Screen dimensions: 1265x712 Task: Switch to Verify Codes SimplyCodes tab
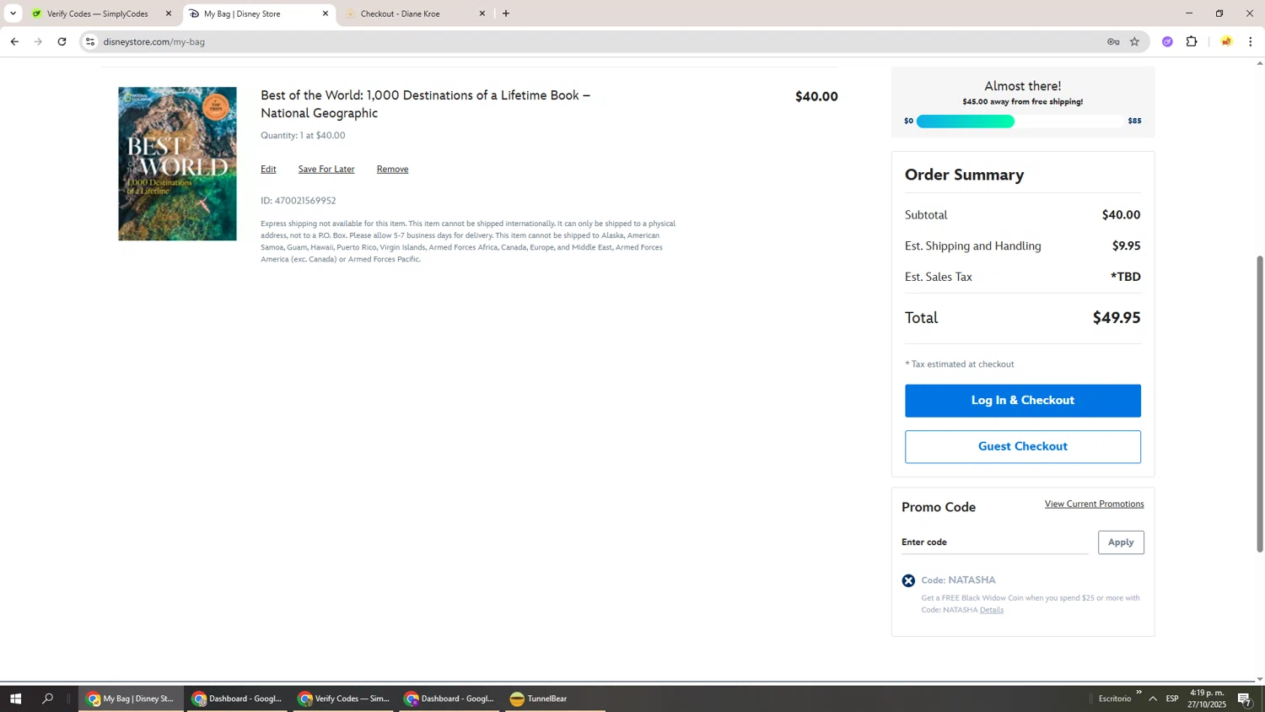click(x=97, y=13)
